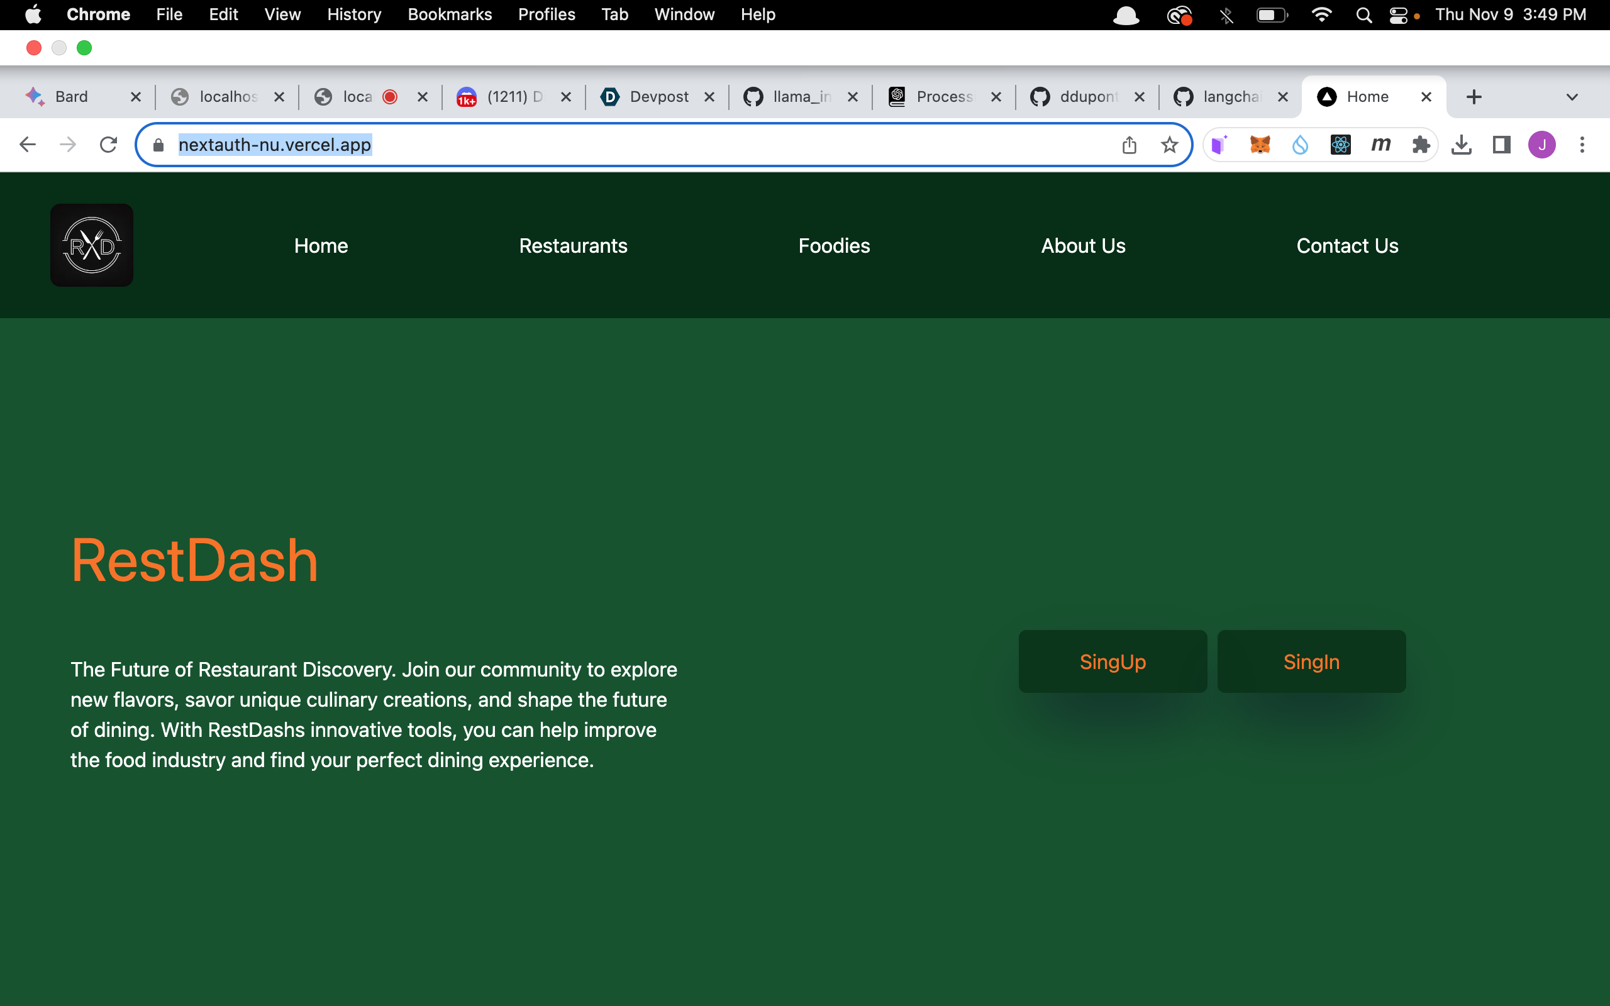The width and height of the screenshot is (1610, 1006).
Task: Open the purple J profile menu
Action: [x=1541, y=145]
